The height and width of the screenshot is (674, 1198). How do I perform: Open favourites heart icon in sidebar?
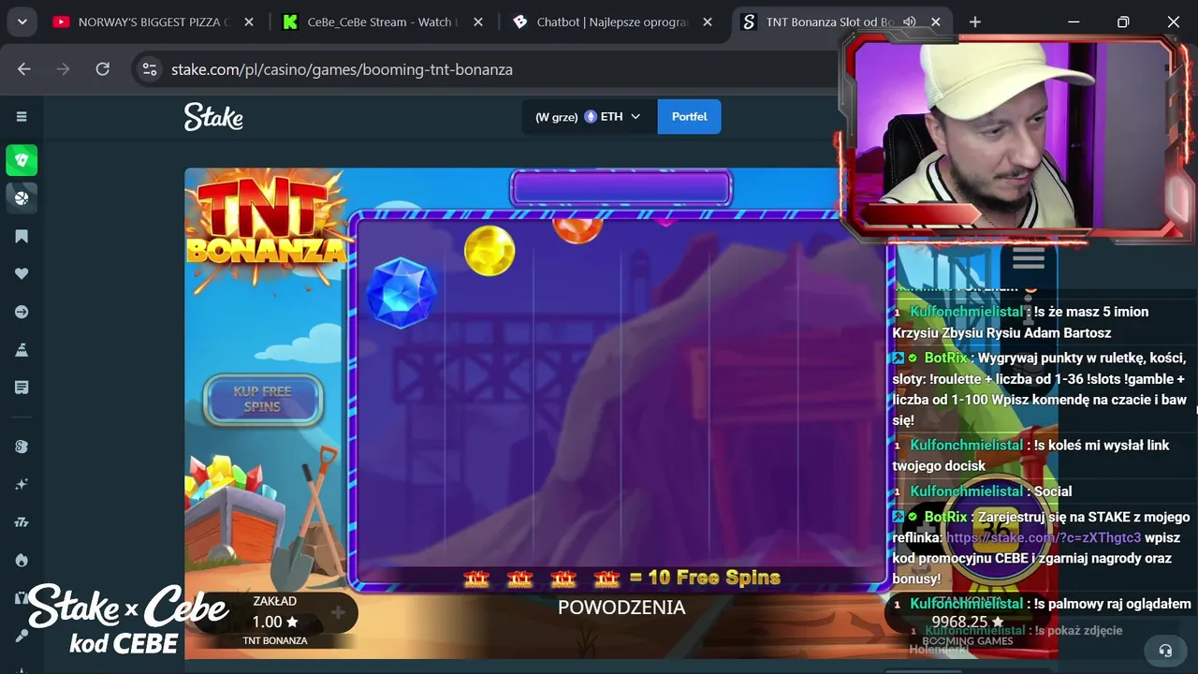coord(22,274)
